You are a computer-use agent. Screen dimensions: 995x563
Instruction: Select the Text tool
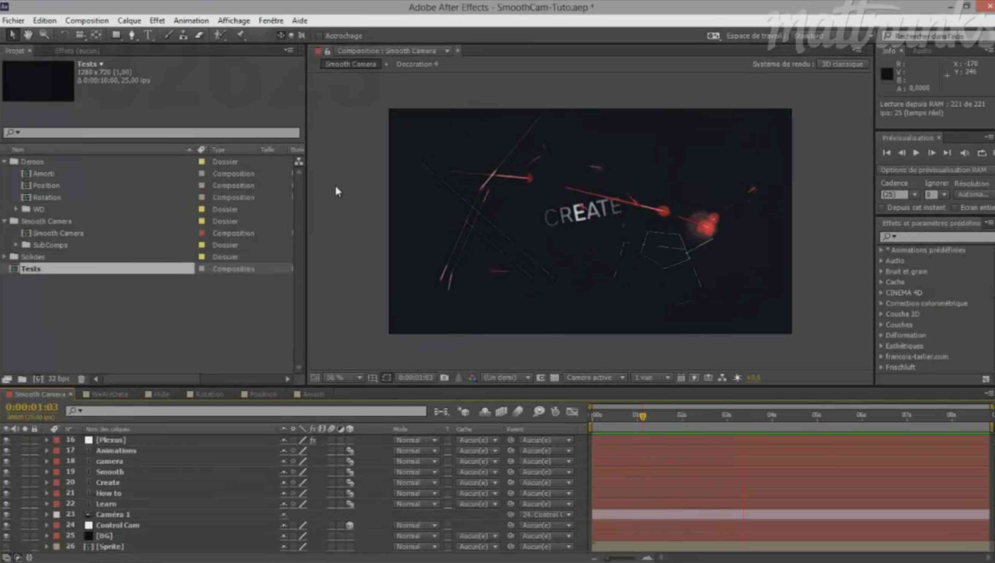[148, 35]
